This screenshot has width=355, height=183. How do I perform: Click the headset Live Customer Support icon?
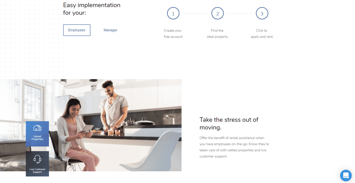[37, 159]
